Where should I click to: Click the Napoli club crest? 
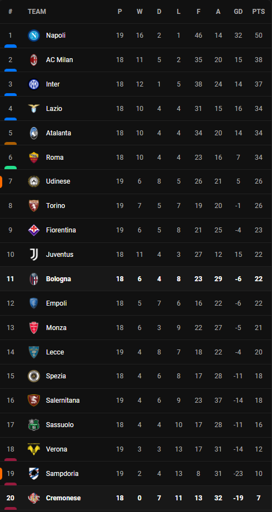(34, 36)
